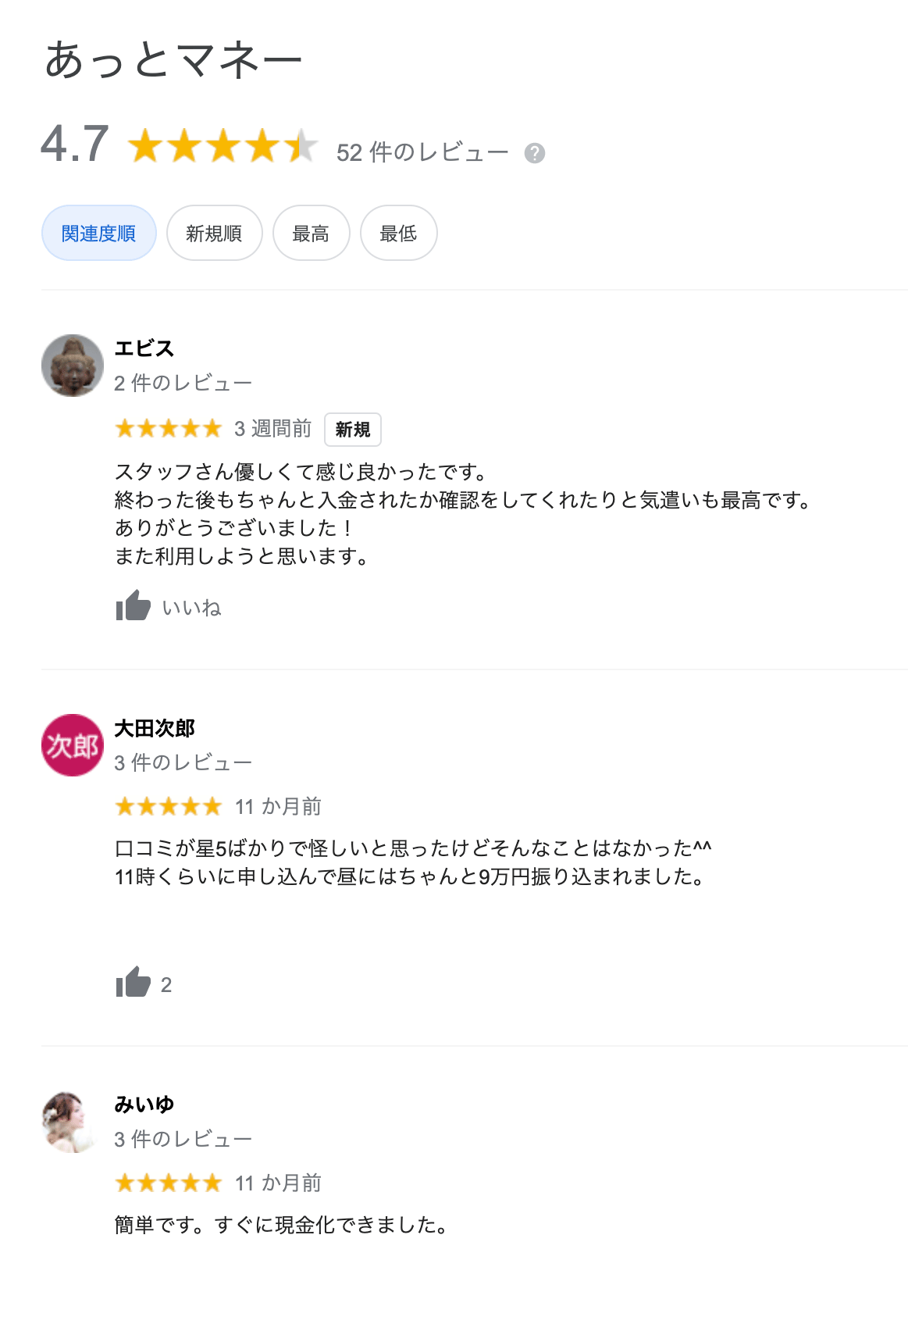Like 大田次郎's review with thumbs-up
This screenshot has height=1317, width=908.
coord(133,983)
